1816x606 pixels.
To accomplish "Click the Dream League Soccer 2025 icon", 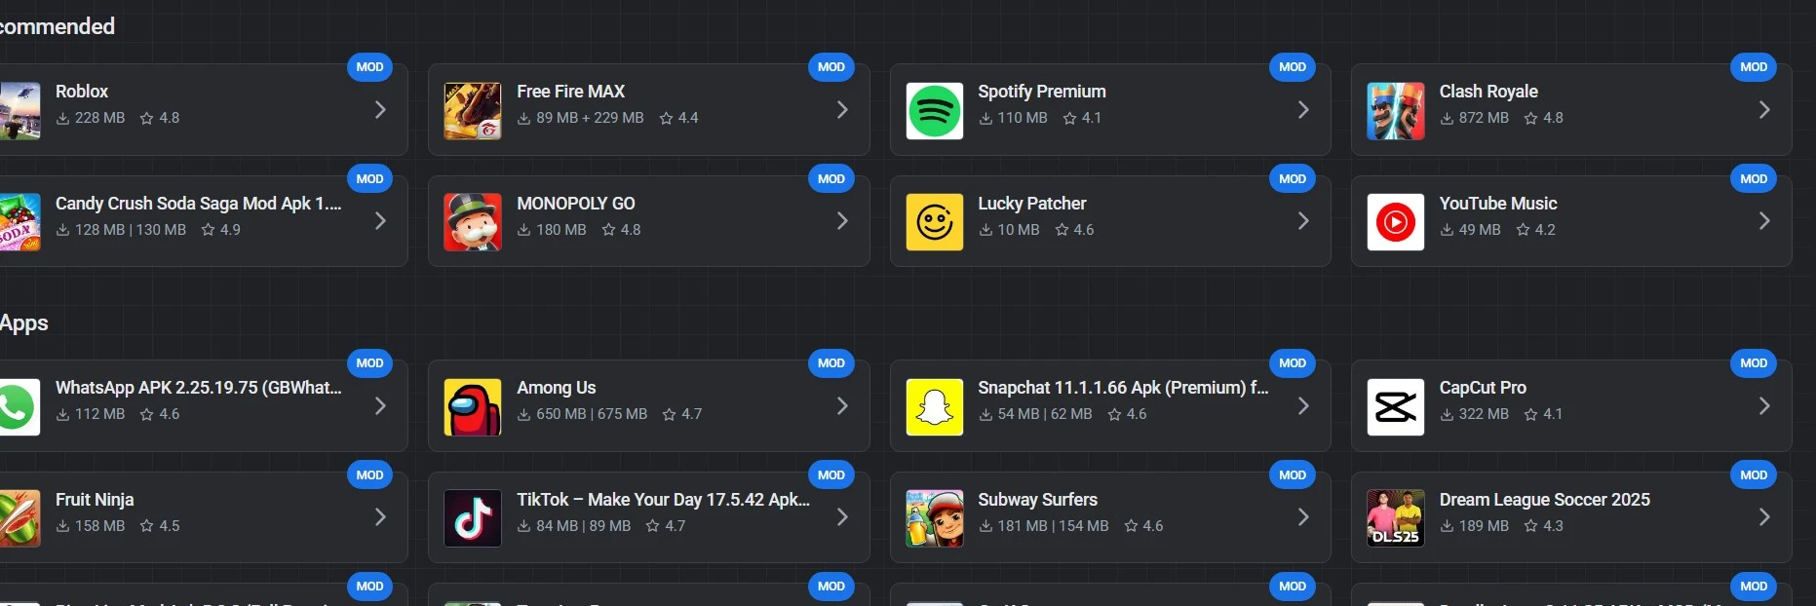I will (1396, 518).
